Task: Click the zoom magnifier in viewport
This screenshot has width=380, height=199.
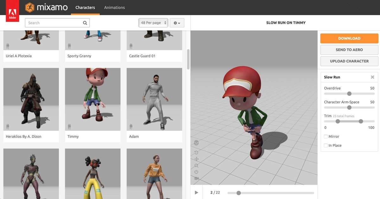Action: [196, 166]
